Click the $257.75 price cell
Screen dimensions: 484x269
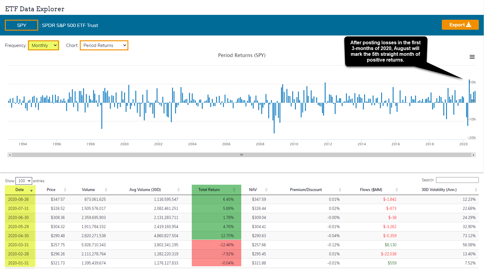point(58,245)
